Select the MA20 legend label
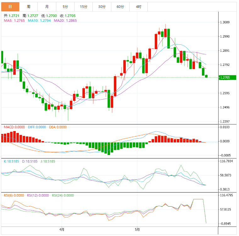 65,20
